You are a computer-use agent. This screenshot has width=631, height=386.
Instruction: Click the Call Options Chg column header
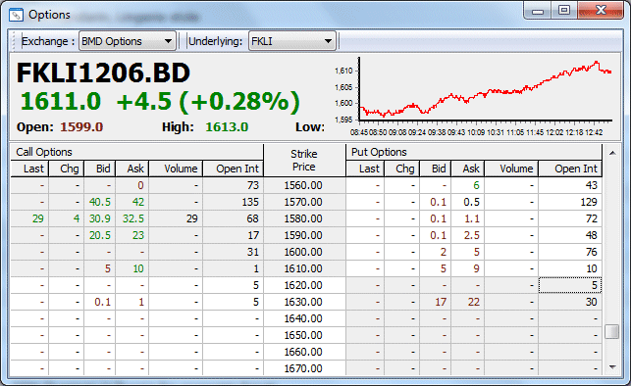tap(67, 169)
